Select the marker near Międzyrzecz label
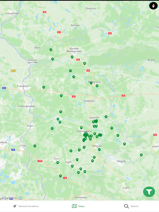This screenshot has width=159, height=212. [x=91, y=83]
